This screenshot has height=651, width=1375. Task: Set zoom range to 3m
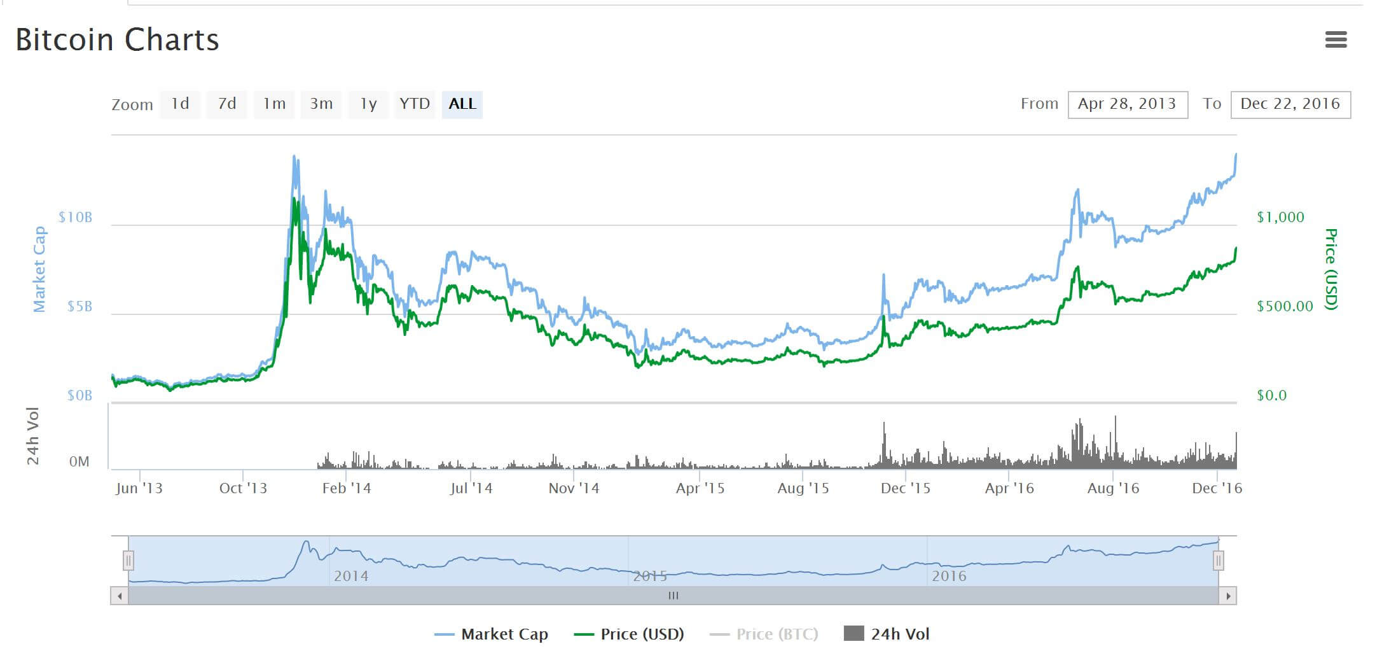tap(321, 104)
